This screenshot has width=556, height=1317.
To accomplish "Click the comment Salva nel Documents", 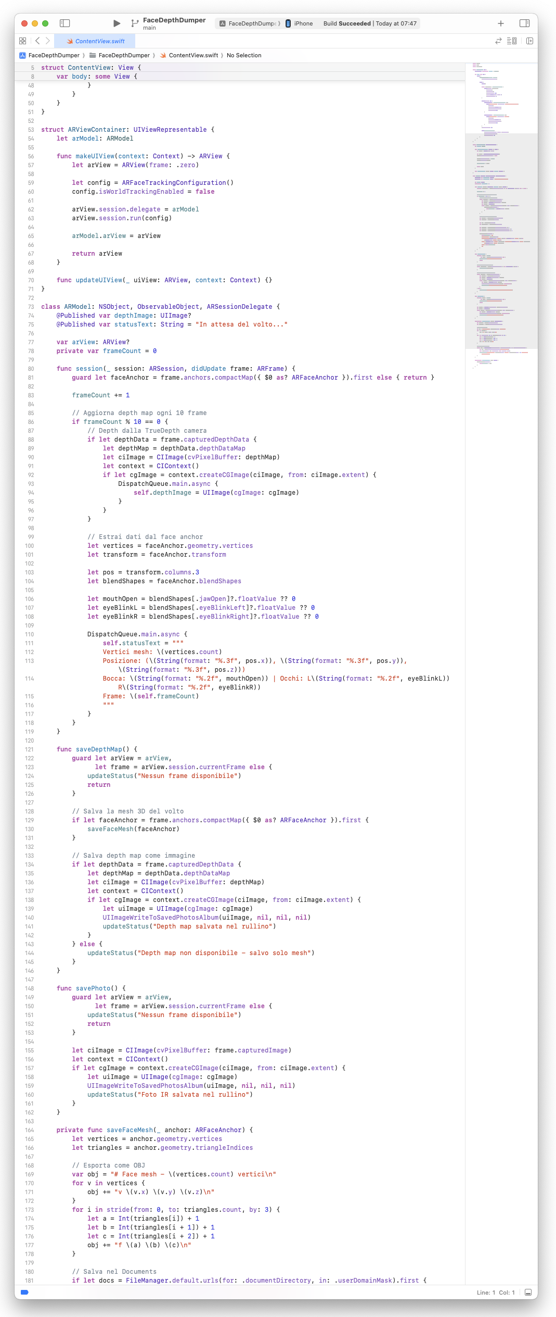I will click(114, 1272).
